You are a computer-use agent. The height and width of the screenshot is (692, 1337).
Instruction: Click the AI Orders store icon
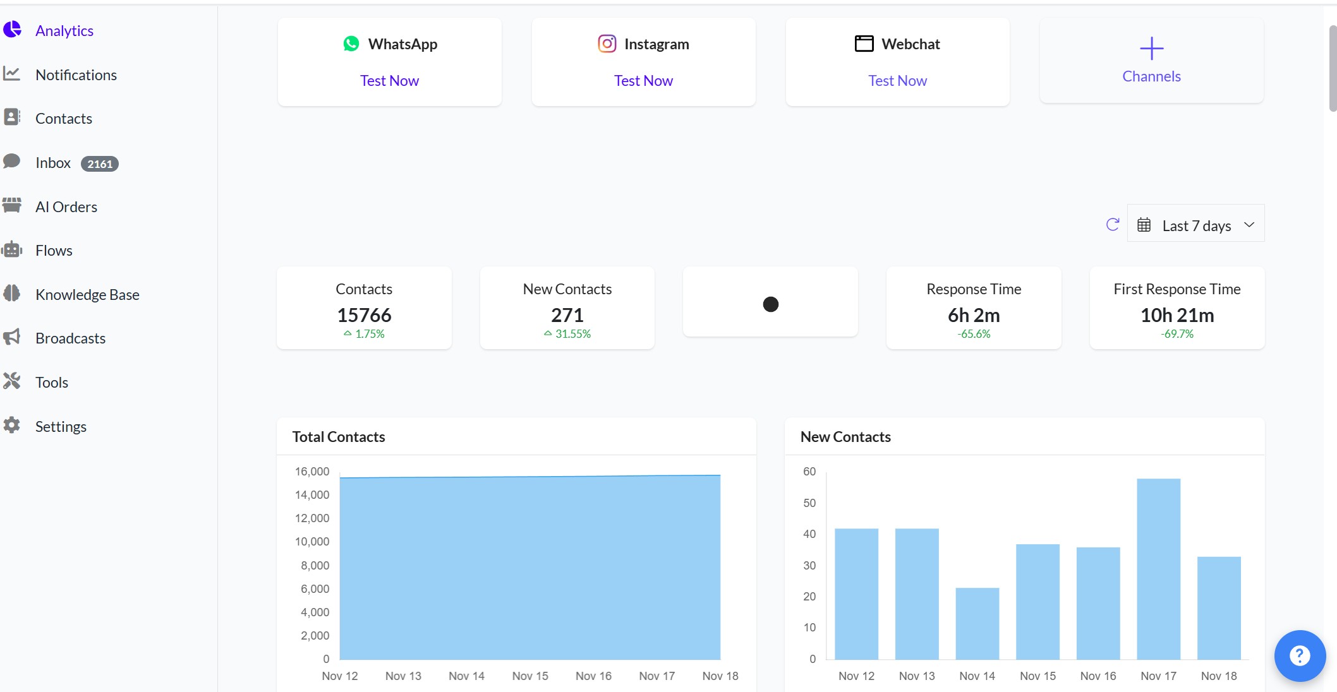point(12,205)
